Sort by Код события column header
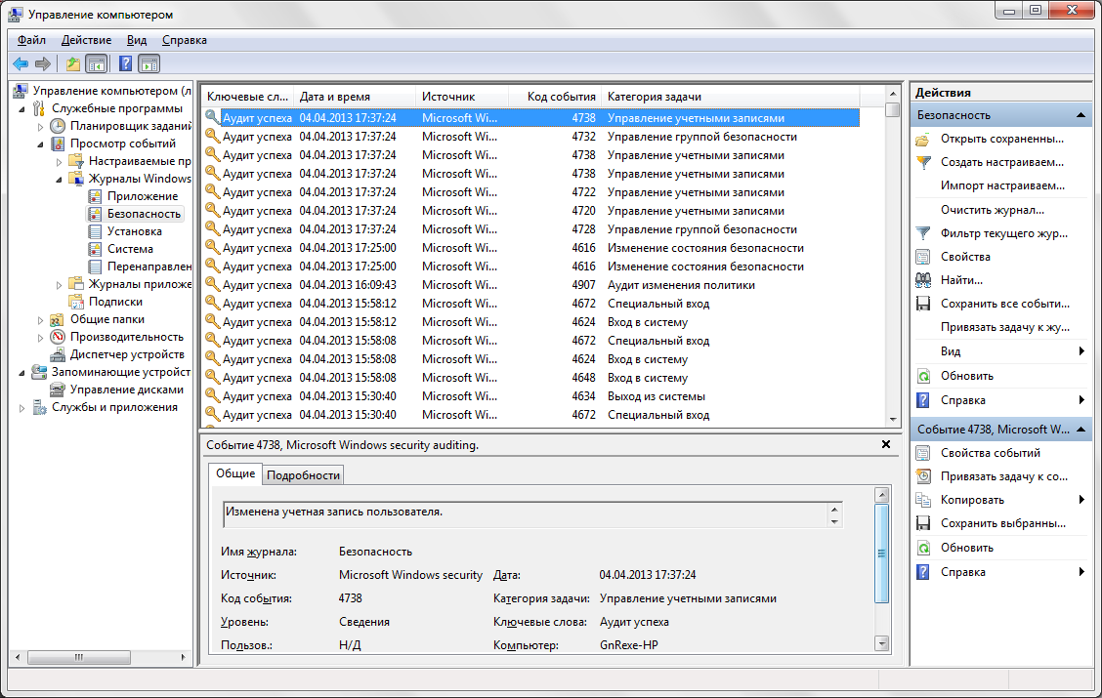This screenshot has height=698, width=1102. pos(555,97)
